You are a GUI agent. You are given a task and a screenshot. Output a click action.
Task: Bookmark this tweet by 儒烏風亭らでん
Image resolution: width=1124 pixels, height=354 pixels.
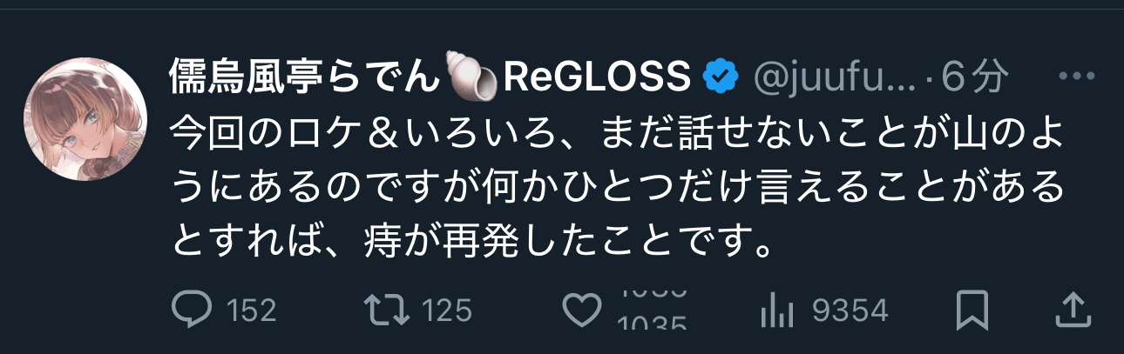click(x=973, y=309)
